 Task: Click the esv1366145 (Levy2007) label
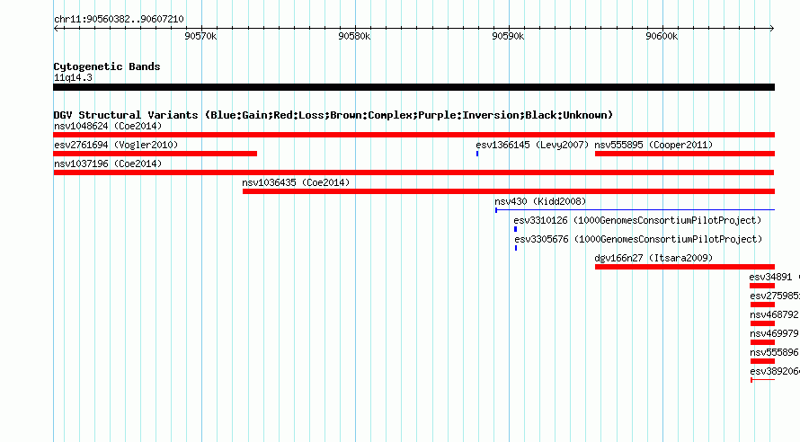click(532, 145)
